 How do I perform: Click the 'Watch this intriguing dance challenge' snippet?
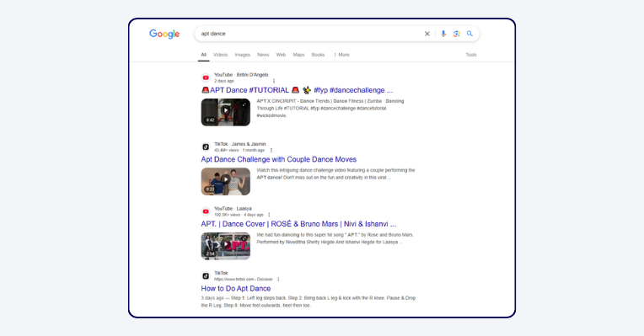(335, 174)
